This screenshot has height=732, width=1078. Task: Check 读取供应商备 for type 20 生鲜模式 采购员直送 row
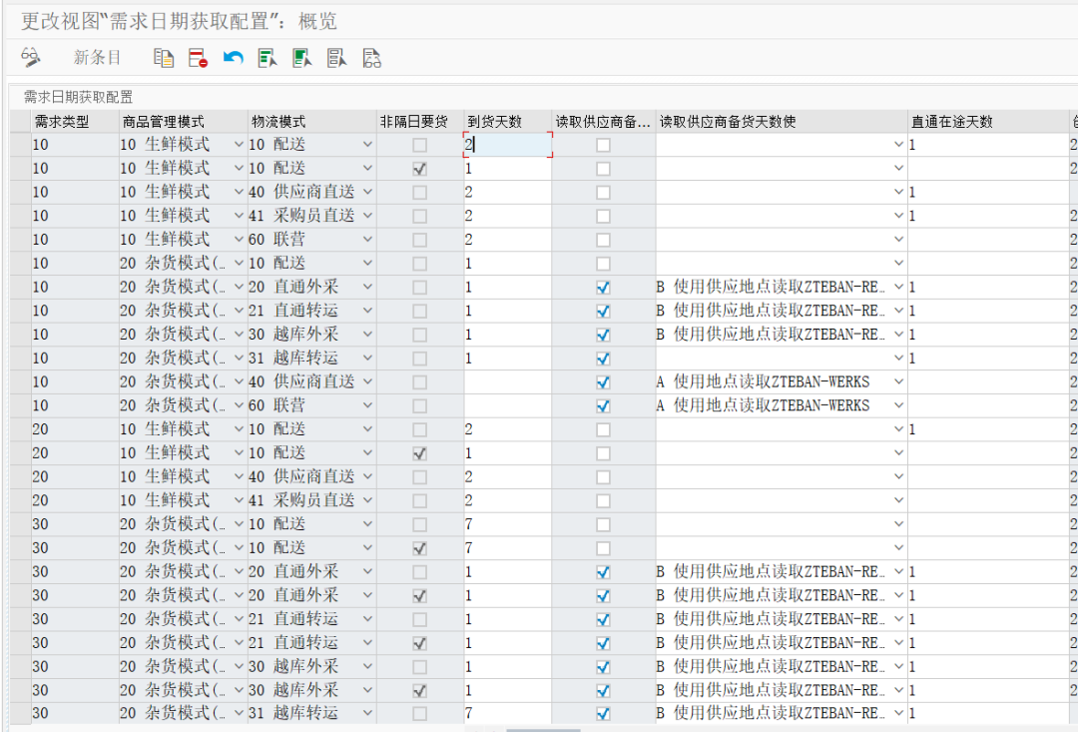[x=603, y=501]
